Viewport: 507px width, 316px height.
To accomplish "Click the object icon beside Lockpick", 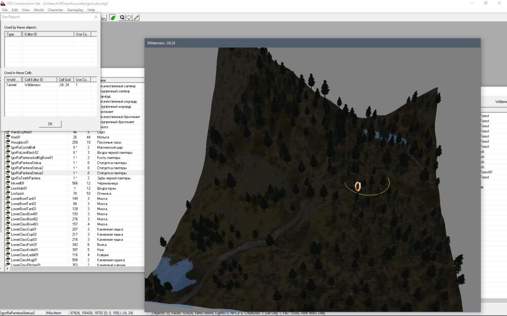I will click(8, 194).
